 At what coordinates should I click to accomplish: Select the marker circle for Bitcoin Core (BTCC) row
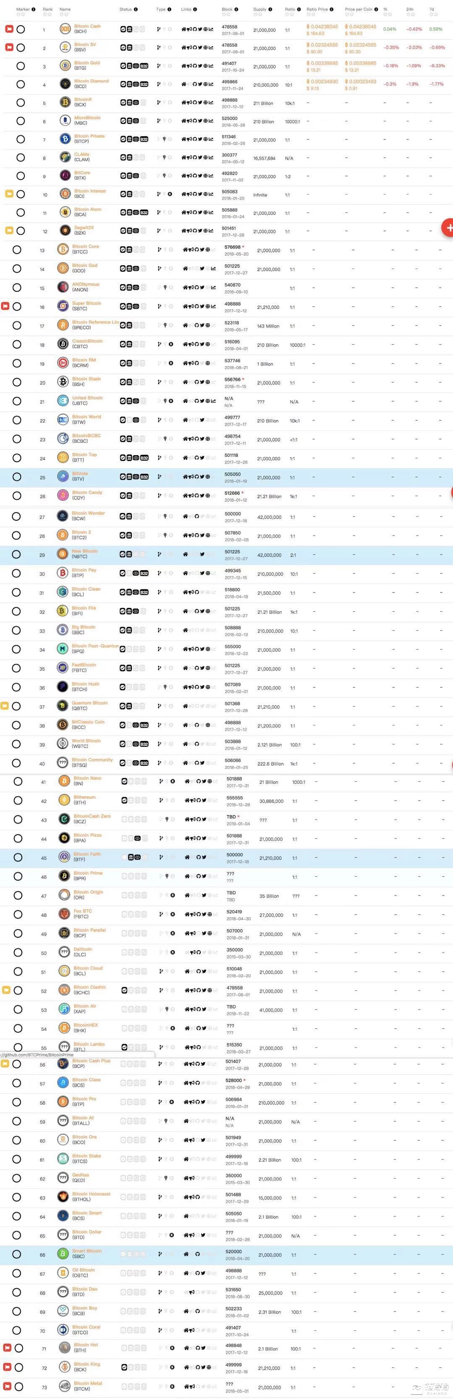(17, 250)
